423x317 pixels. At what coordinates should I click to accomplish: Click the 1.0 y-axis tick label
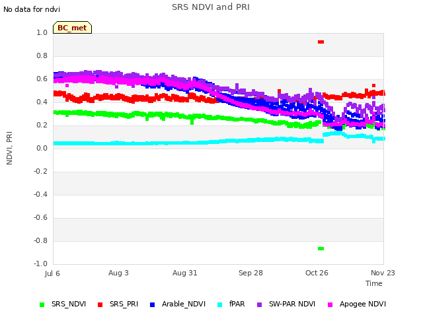(x=42, y=32)
